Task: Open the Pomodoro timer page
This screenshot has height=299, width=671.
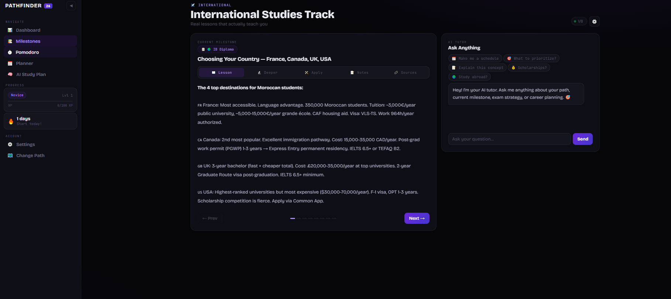Action: (40, 52)
